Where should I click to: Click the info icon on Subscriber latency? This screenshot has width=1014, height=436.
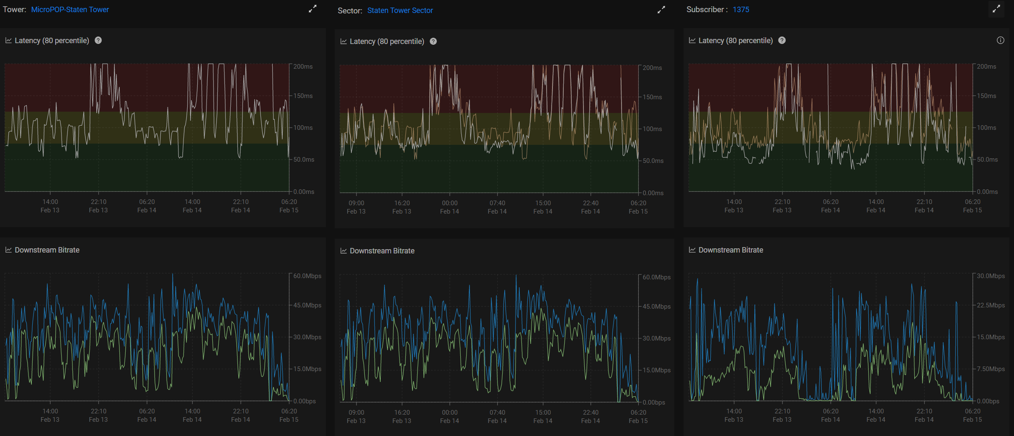coord(1000,41)
